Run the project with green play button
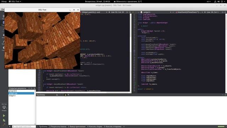Viewport: 227px width, 128px height. tap(4, 116)
